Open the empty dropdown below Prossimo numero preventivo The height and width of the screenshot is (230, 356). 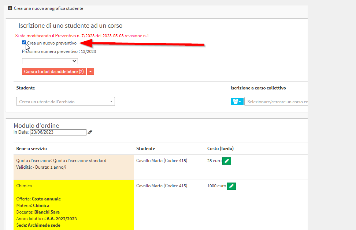coord(50,61)
